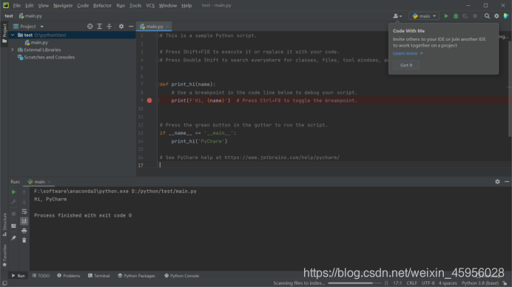Open the File menu

(x=17, y=6)
